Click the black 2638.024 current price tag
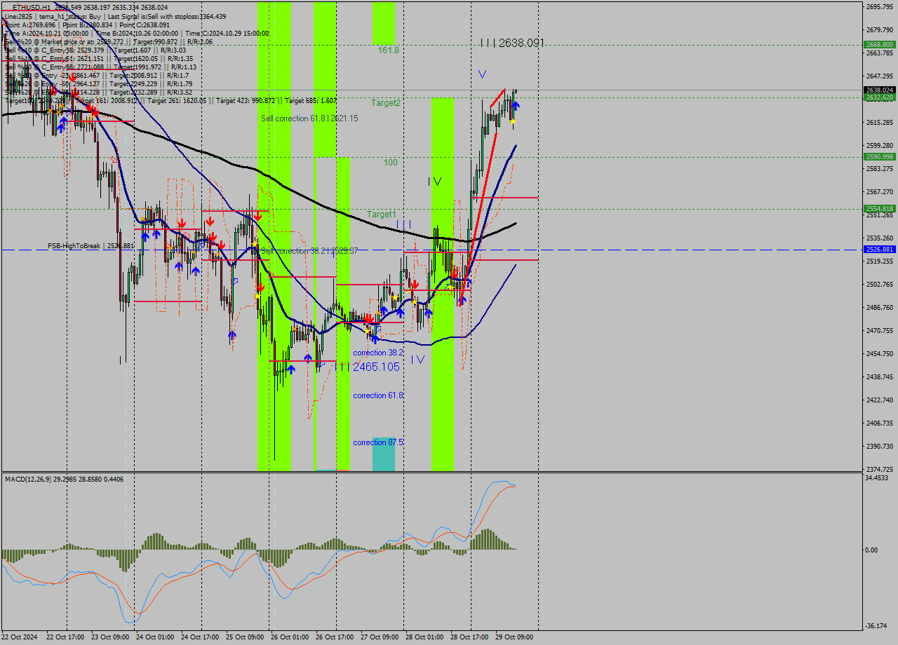This screenshot has width=898, height=645. click(879, 90)
